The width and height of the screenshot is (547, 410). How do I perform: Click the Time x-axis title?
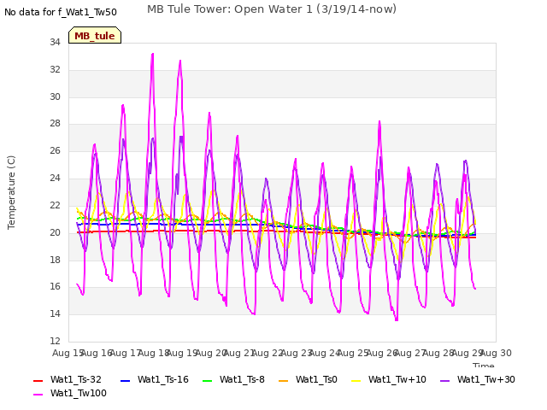tap(484, 365)
